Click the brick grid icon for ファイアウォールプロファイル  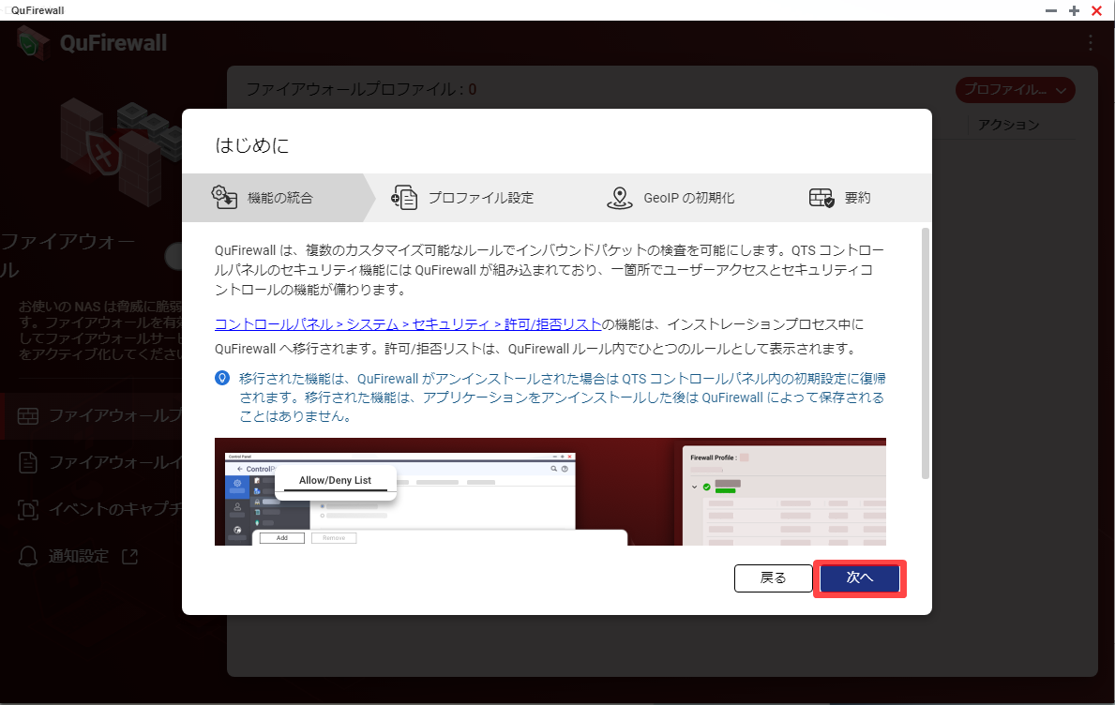coord(28,415)
